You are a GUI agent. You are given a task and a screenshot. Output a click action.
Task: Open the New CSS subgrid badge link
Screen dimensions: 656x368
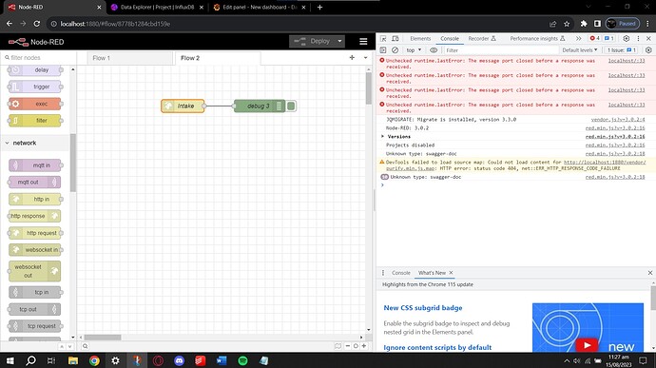[x=422, y=308]
